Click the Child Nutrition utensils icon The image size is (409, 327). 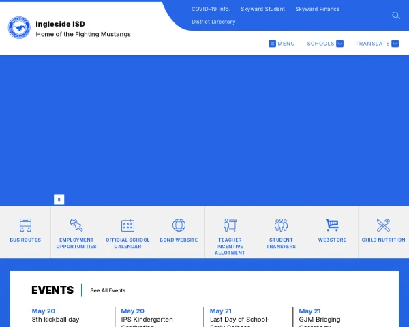383,225
